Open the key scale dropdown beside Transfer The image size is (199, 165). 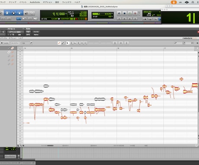tap(16, 43)
